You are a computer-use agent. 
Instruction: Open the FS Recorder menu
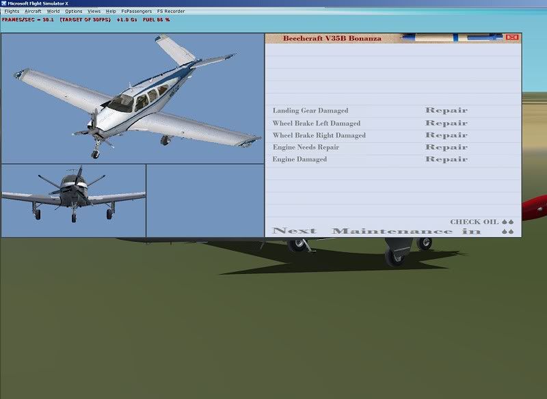[171, 11]
